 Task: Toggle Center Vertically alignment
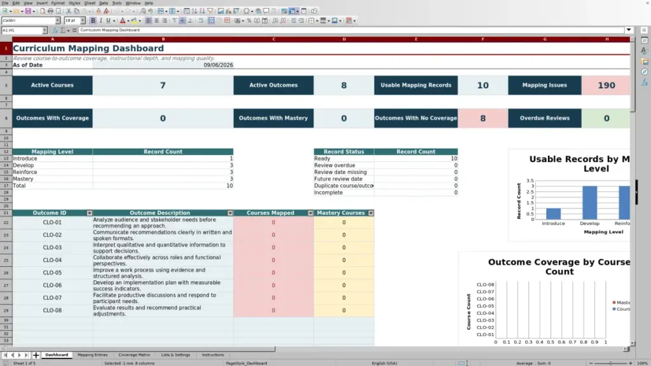182,21
